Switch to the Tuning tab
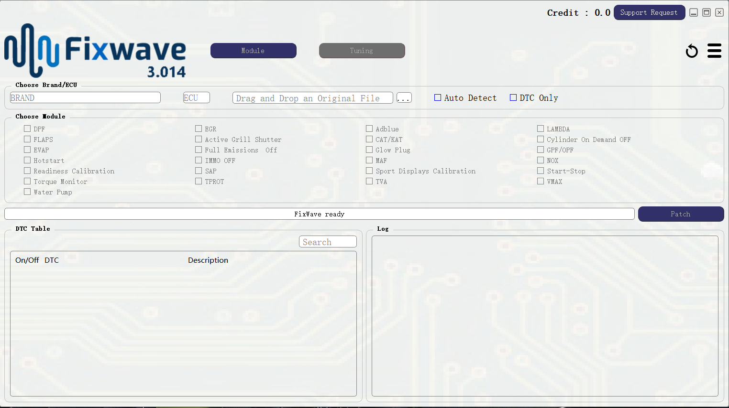Viewport: 729px width, 408px height. [x=362, y=51]
